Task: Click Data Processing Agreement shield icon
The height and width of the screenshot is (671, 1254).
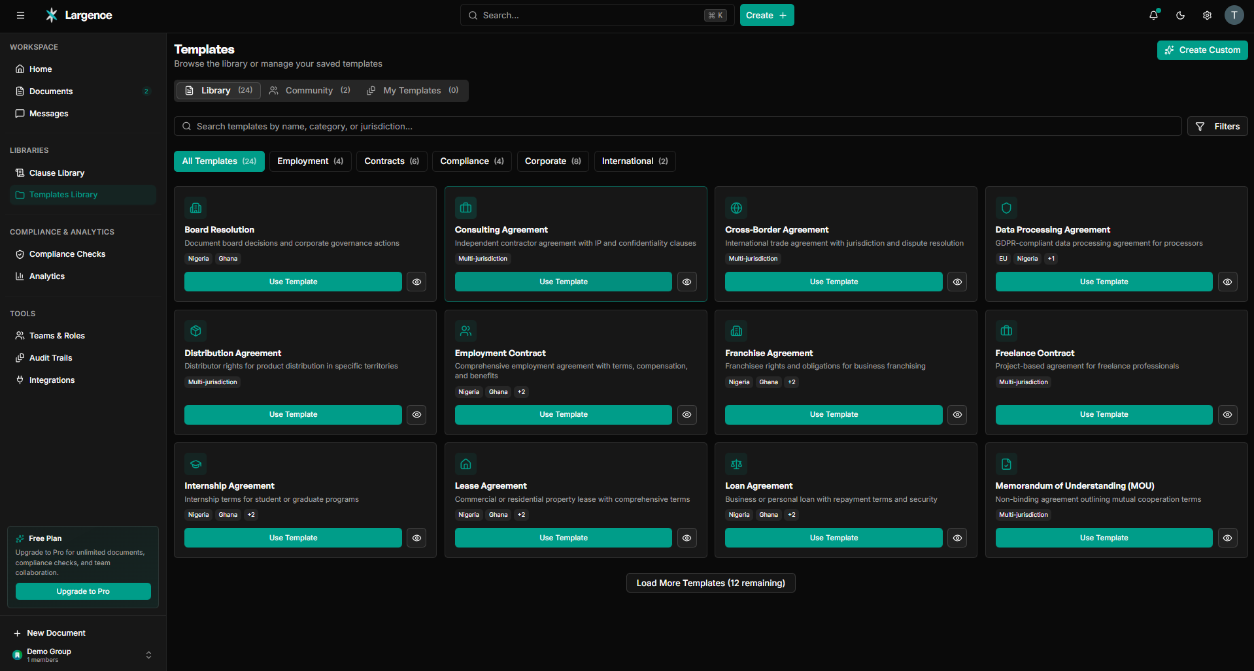Action: pyautogui.click(x=1006, y=208)
